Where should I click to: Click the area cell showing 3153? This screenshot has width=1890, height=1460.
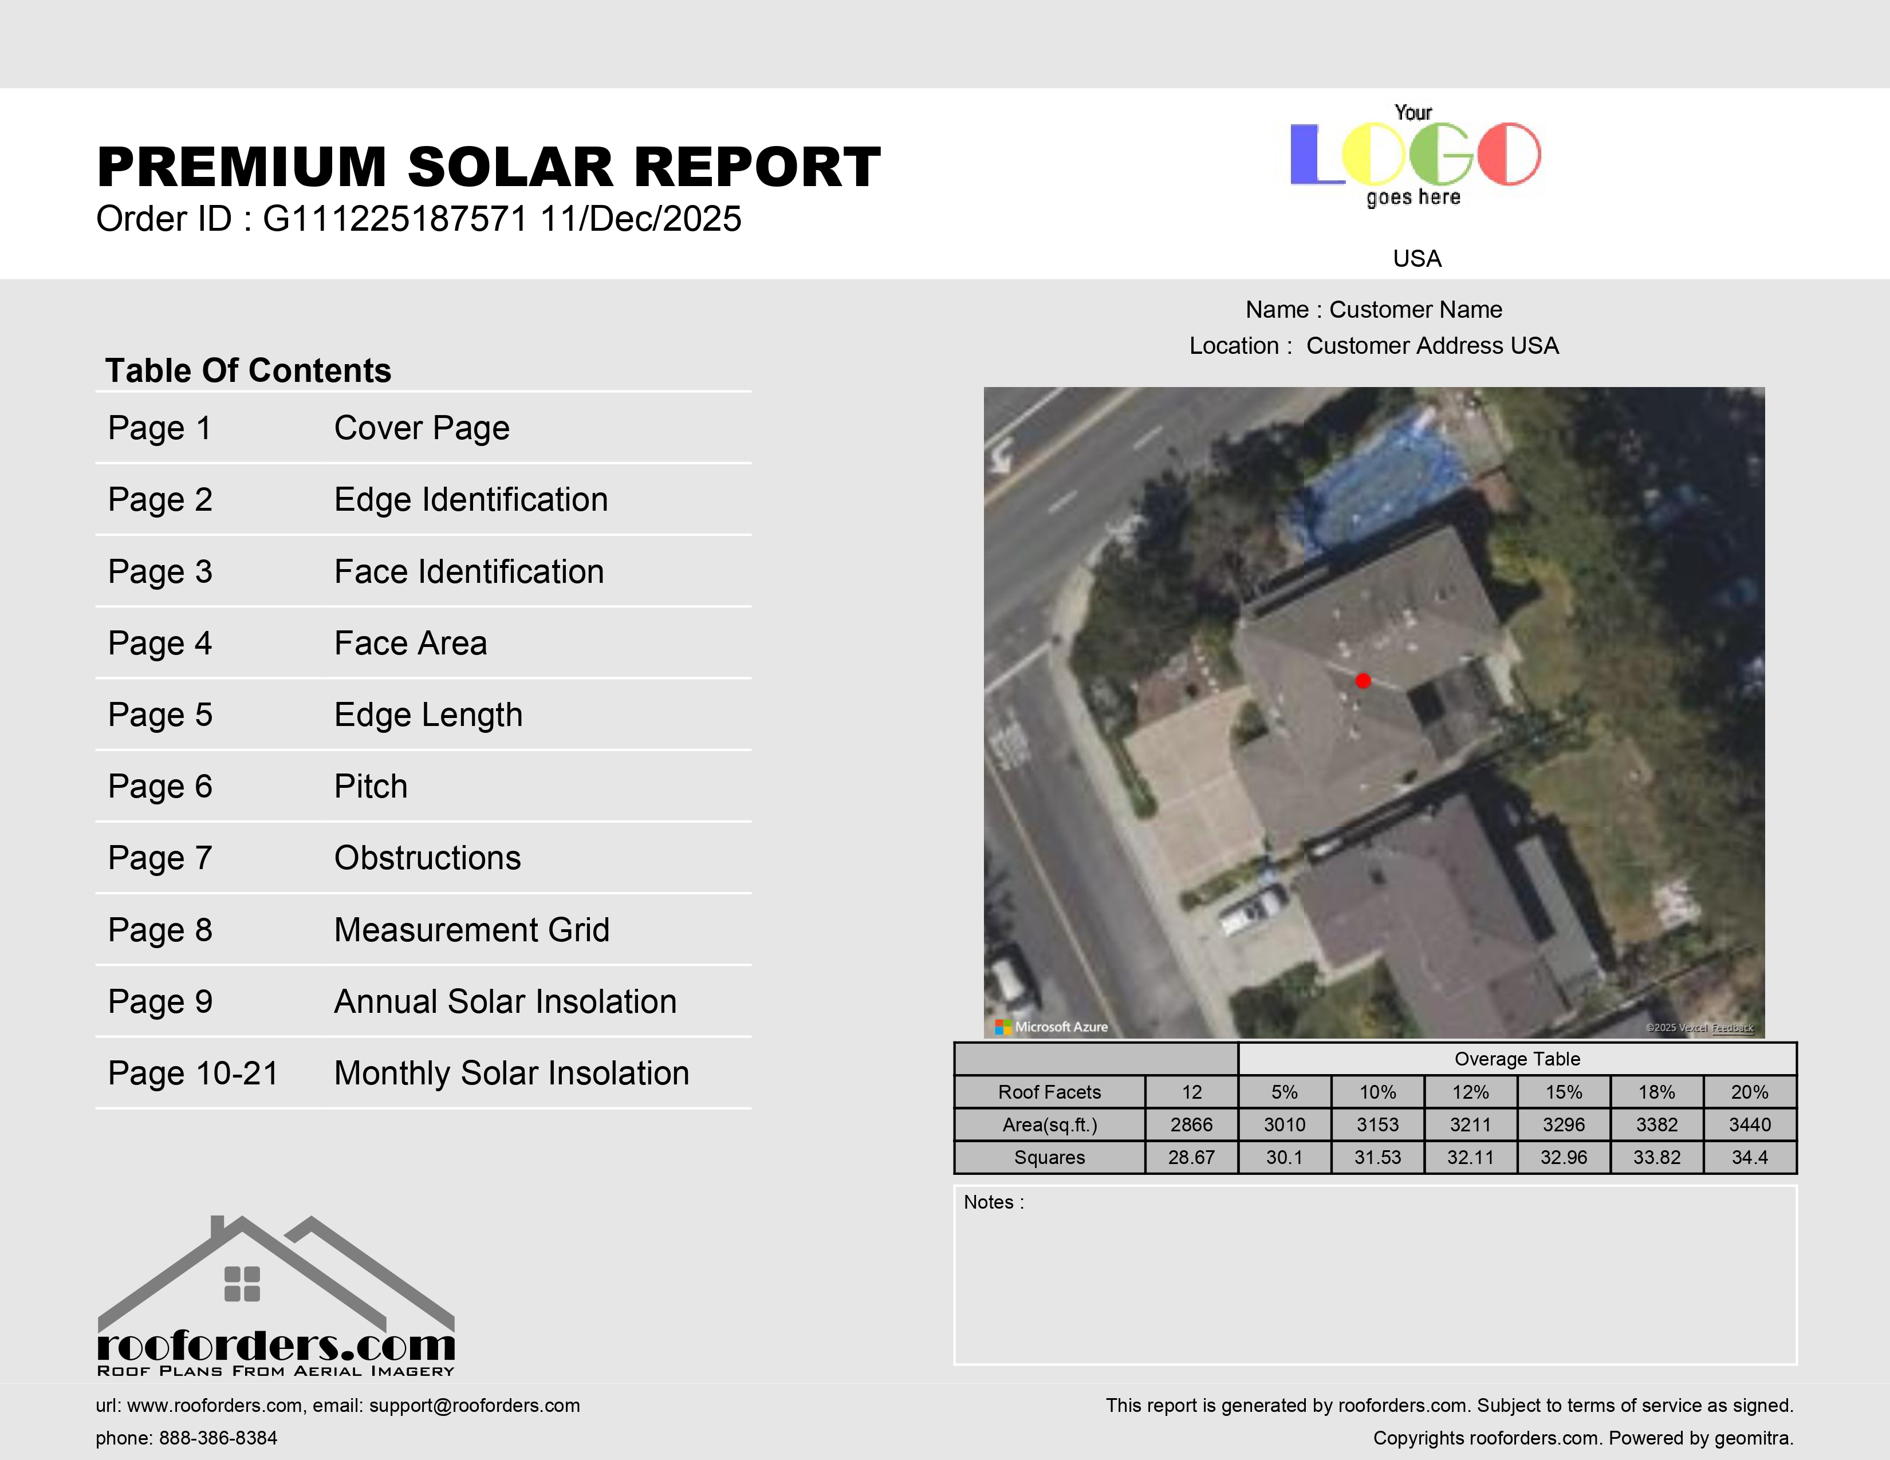pyautogui.click(x=1377, y=1124)
